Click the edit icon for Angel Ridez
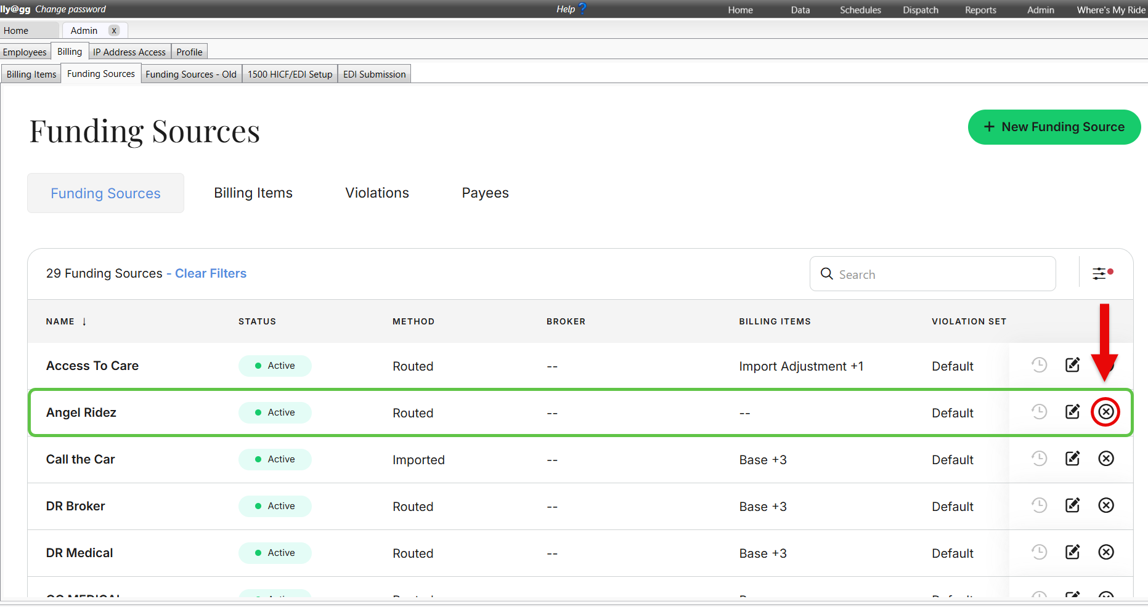The image size is (1148, 607). [x=1072, y=412]
